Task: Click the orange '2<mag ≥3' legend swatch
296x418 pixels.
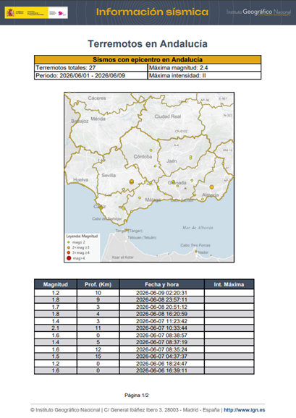Action: click(69, 247)
